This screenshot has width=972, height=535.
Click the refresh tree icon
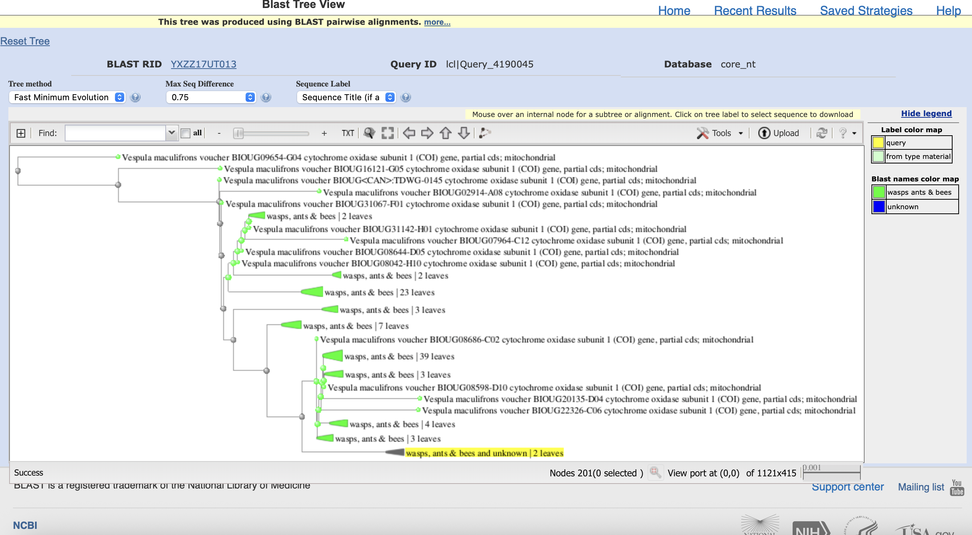click(822, 133)
